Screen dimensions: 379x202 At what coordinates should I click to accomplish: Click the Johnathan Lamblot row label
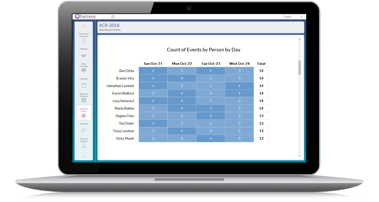(x=120, y=86)
